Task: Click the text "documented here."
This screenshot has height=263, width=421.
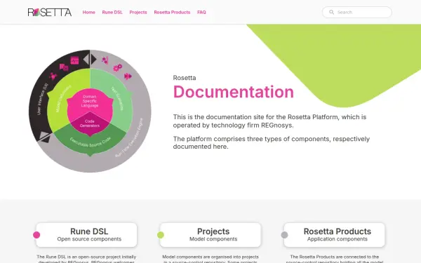Action: pos(201,147)
